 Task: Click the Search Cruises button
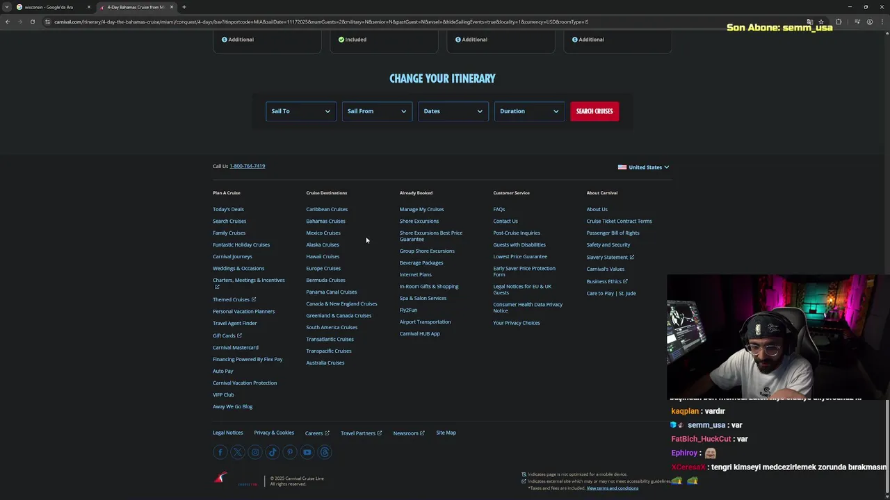point(594,111)
